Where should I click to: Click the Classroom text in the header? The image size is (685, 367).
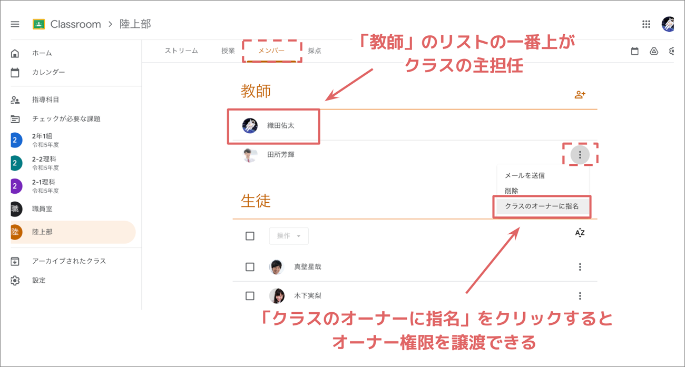click(x=75, y=24)
